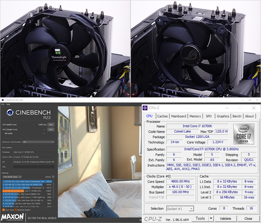
Task: Click the ranking list scroll-up arrow
Action: (53, 181)
